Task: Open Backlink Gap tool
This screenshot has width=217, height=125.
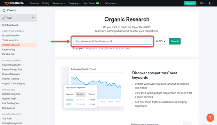Action: [x=9, y=54]
